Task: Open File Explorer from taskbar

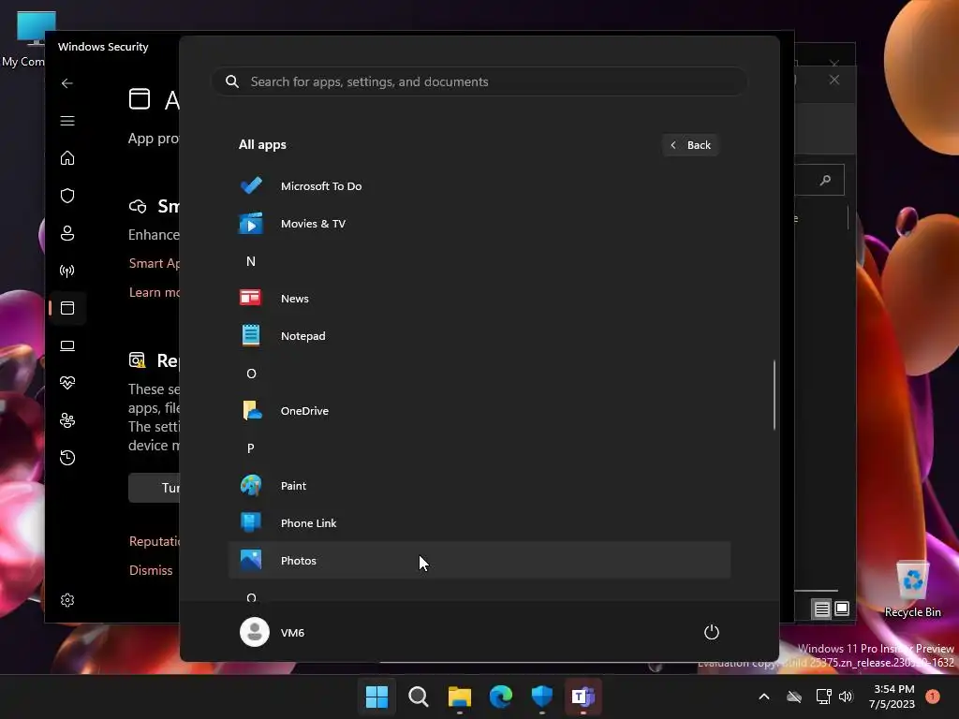Action: (x=459, y=697)
